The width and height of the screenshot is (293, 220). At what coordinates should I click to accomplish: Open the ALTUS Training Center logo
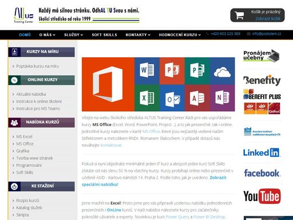pos(24,15)
